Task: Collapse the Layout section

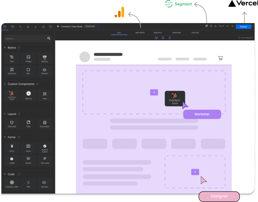Action: pyautogui.click(x=5, y=114)
